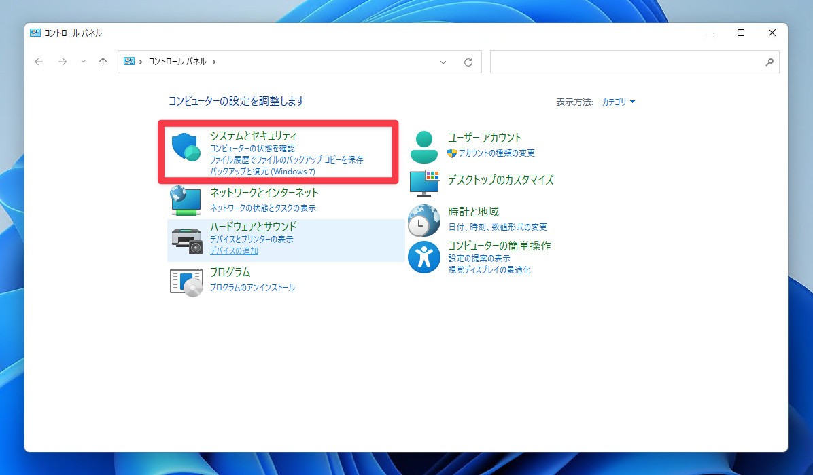Click the デスクトップのカスタマイズ monitor icon
Screen dimensions: 813x475
point(425,183)
